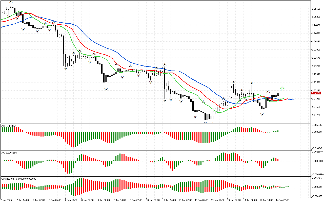Click the 7 Jan 22:00 time label

tap(39, 200)
